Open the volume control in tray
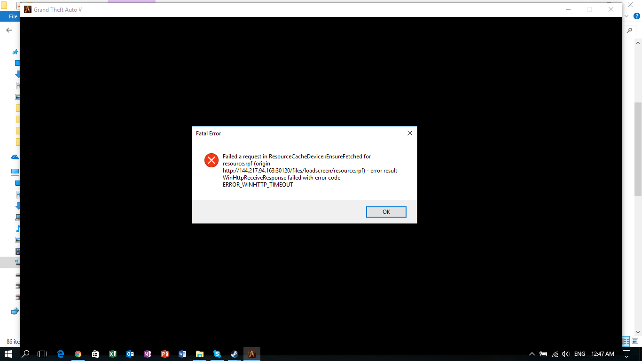Screen dimensions: 642x361 pos(565,354)
